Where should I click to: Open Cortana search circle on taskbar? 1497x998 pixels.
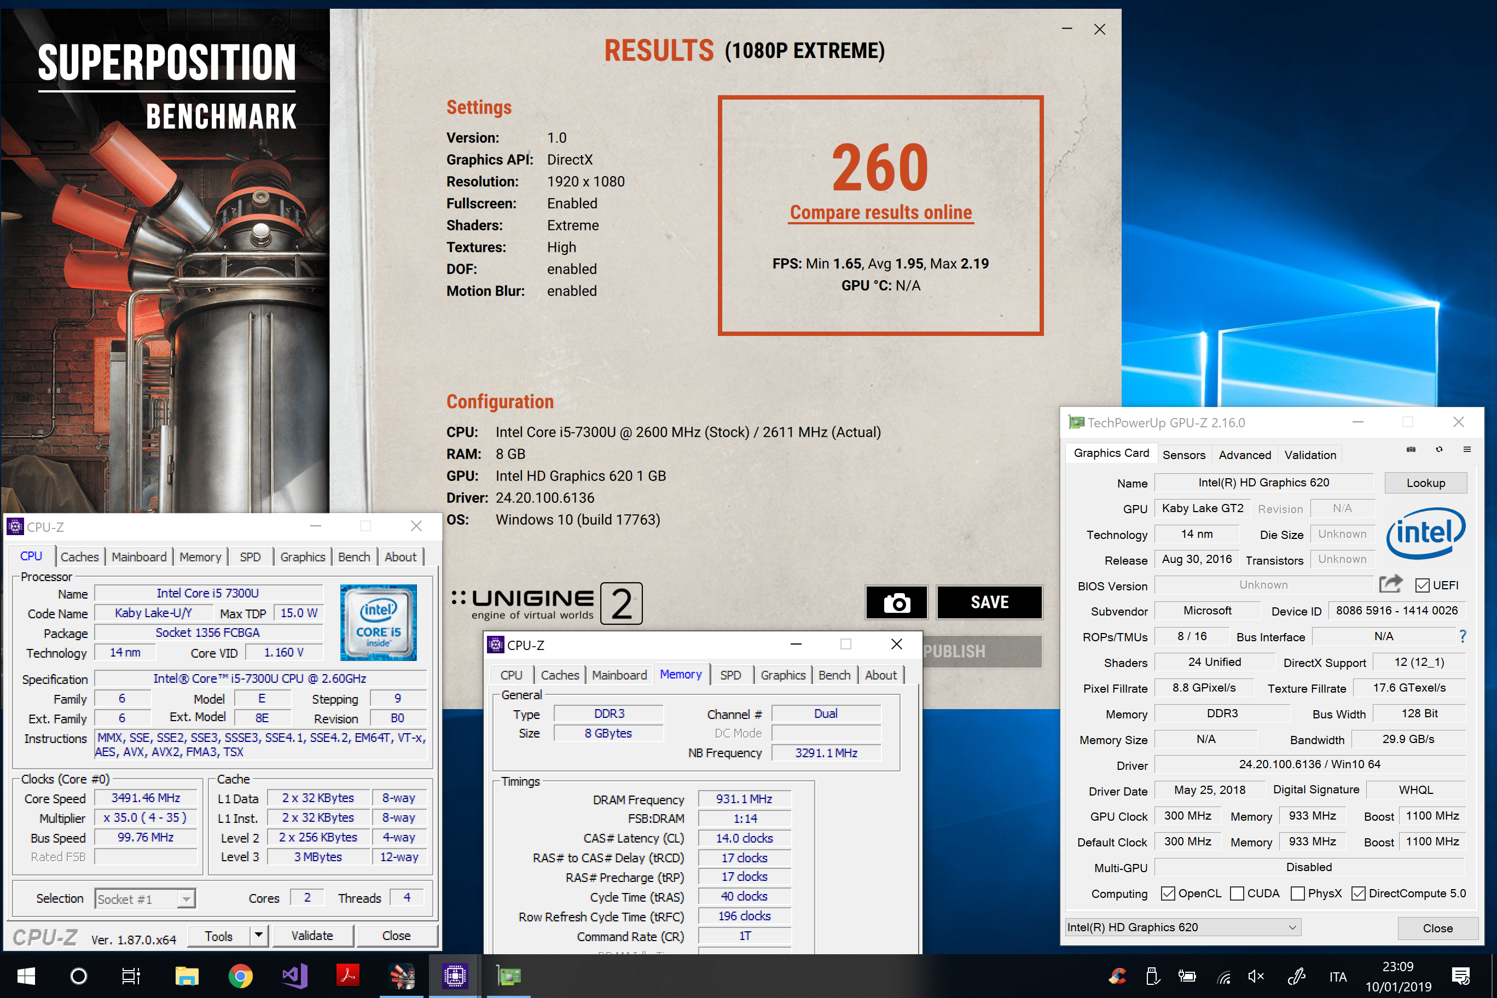78,976
